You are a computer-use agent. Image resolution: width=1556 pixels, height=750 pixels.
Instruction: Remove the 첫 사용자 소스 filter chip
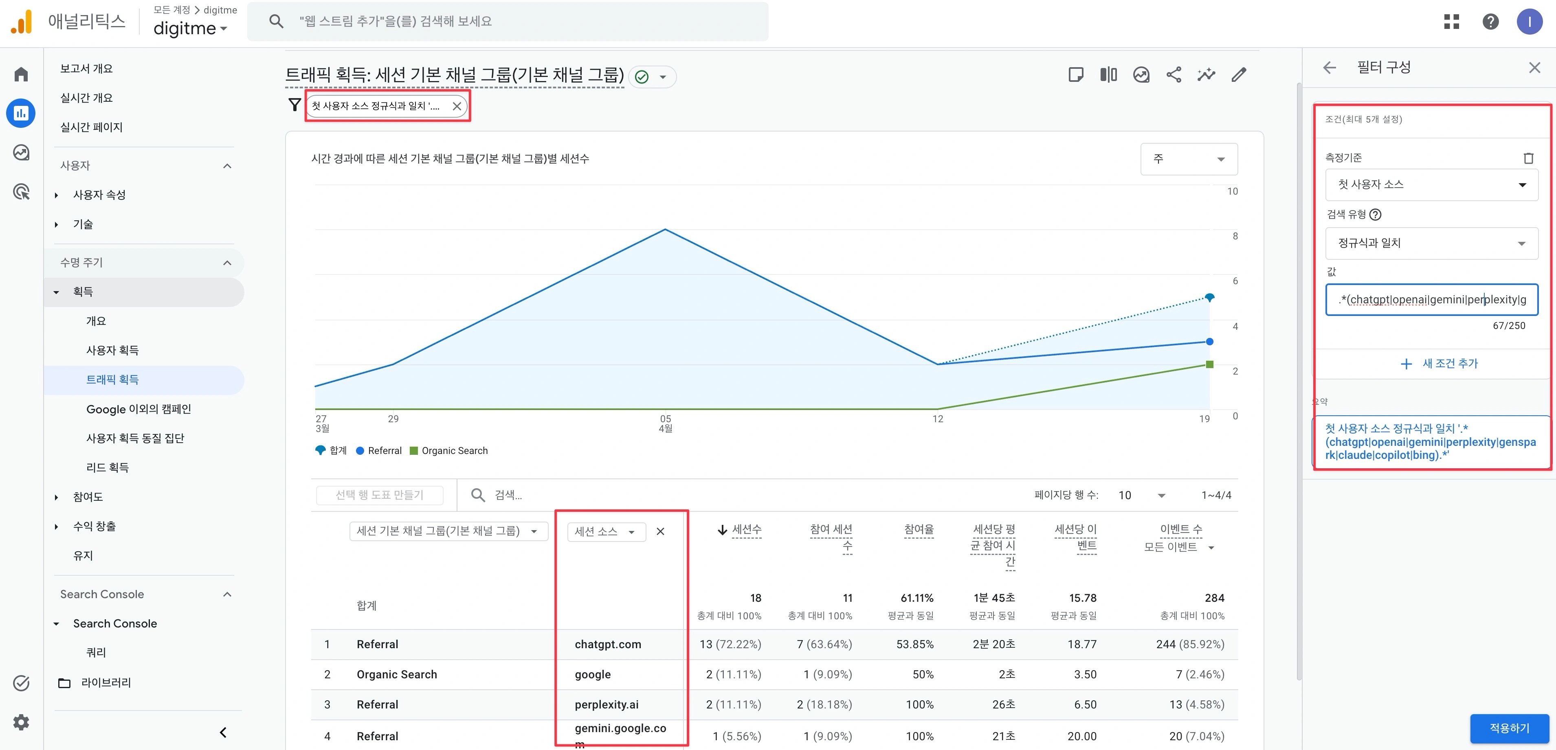[x=457, y=106]
